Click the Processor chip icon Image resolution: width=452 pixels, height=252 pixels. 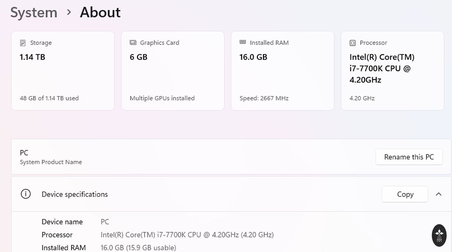(x=353, y=43)
